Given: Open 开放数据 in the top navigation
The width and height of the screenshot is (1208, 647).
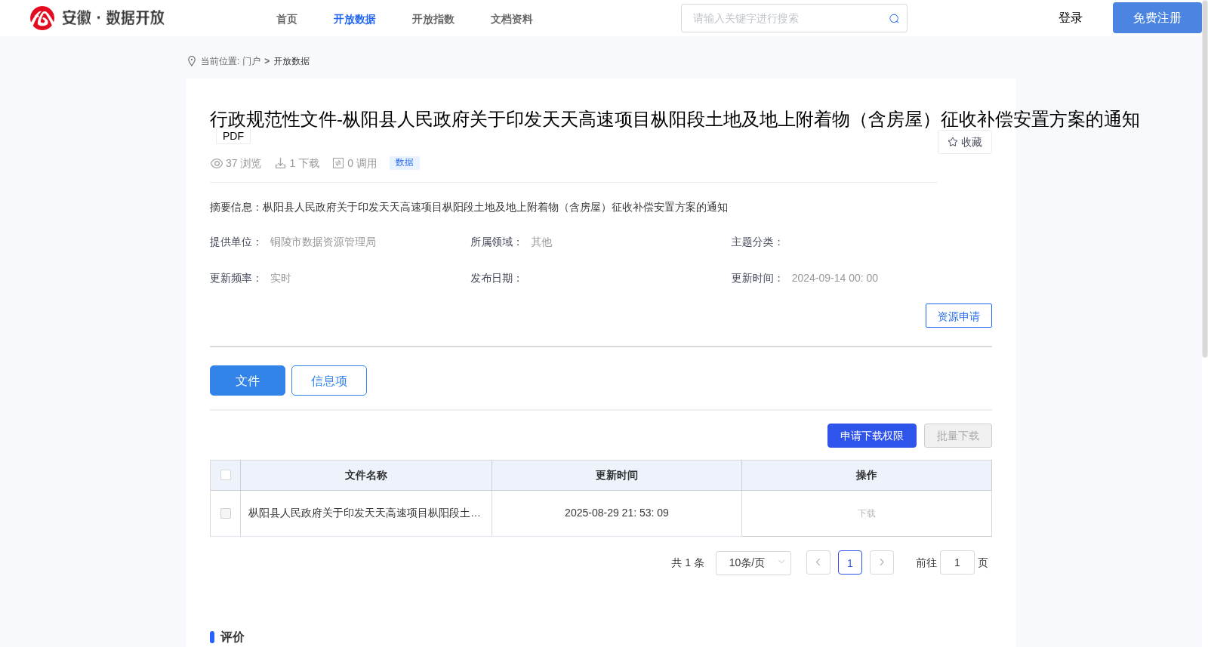Looking at the screenshot, I should (x=355, y=19).
